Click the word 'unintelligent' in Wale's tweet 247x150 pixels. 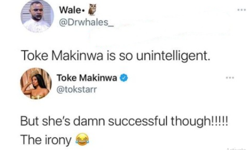click(x=173, y=56)
